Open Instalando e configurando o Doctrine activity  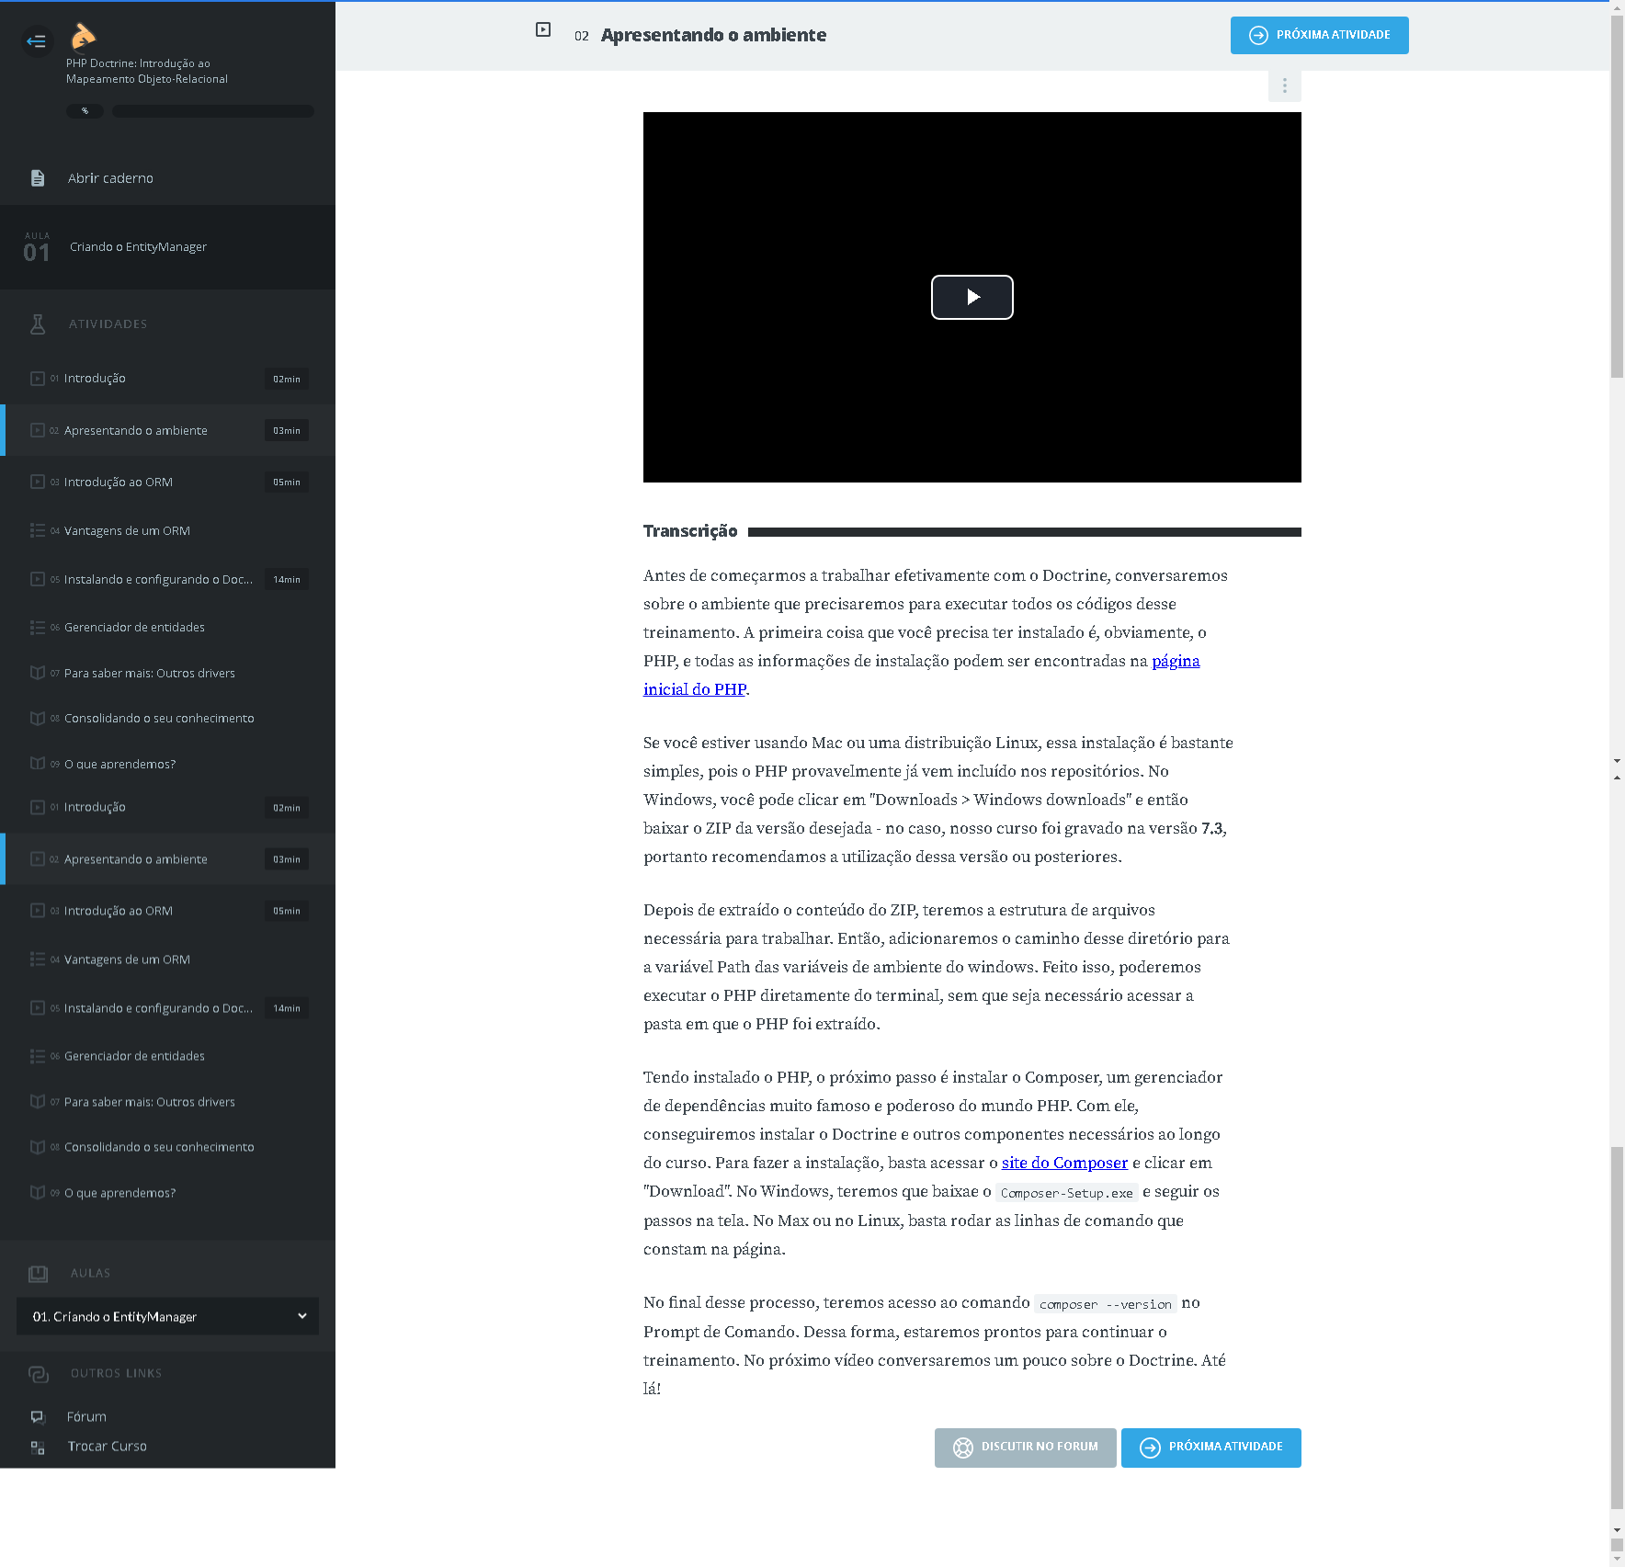coord(158,580)
